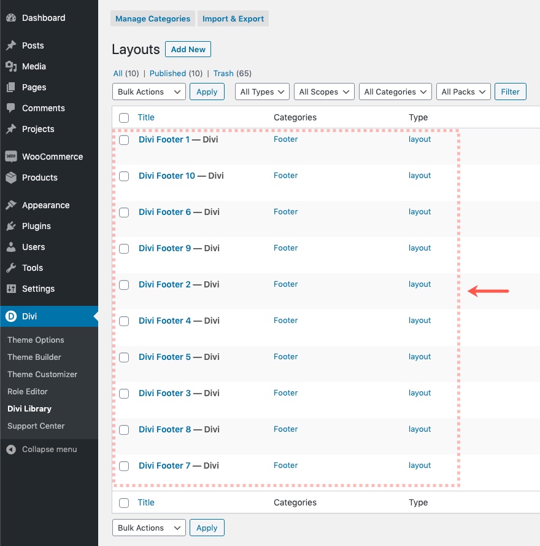
Task: Click the Divi D logo icon
Action: click(x=11, y=316)
